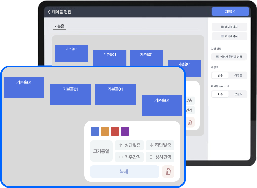Screen dimensions: 257x188
Task: Switch to the 기본홀 tab
Action: pyautogui.click(x=59, y=26)
